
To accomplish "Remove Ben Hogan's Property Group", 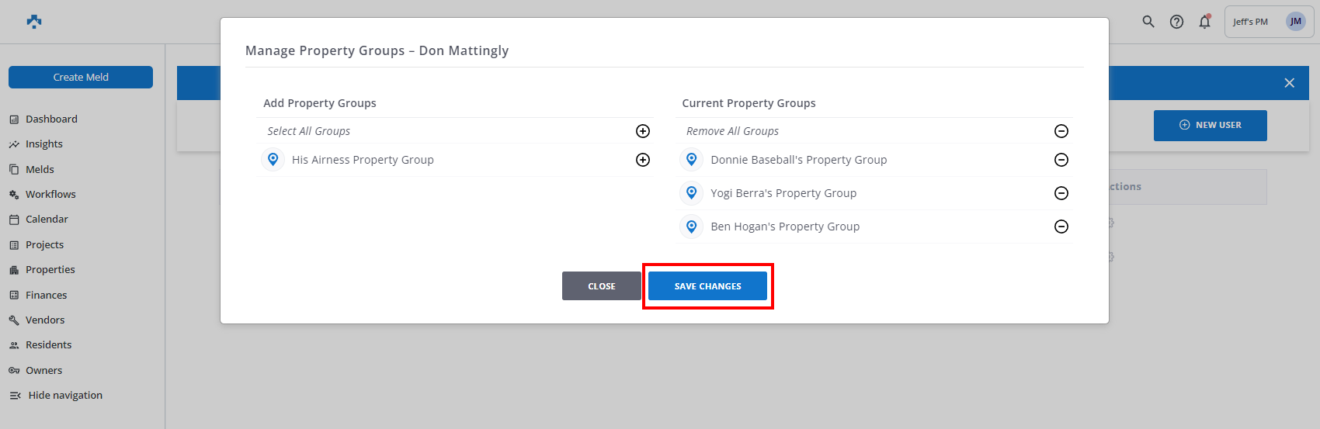I will (x=1061, y=227).
